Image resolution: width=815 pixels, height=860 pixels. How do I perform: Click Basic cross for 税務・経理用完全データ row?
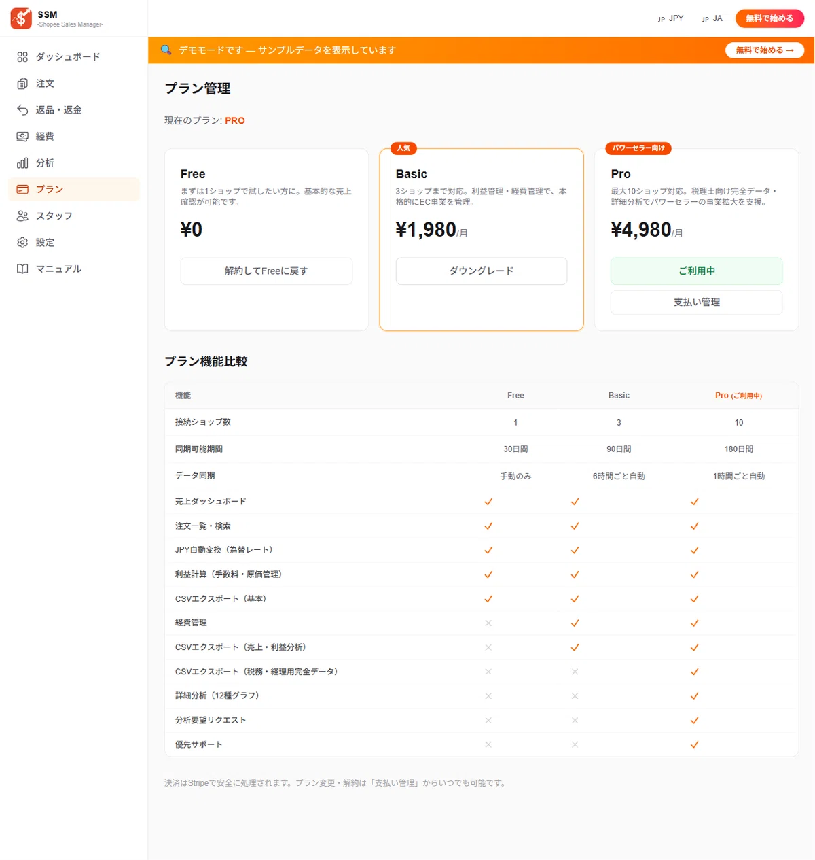(x=575, y=672)
